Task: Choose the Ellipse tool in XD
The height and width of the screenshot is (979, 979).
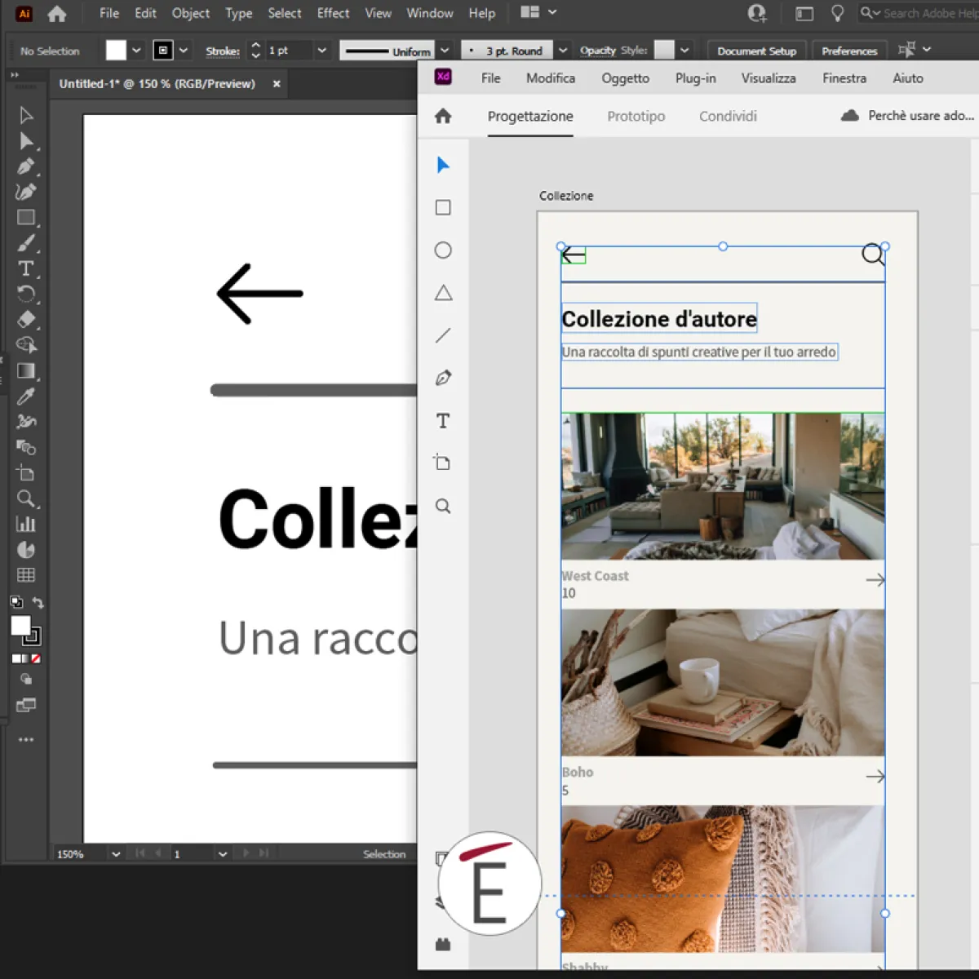Action: tap(443, 250)
